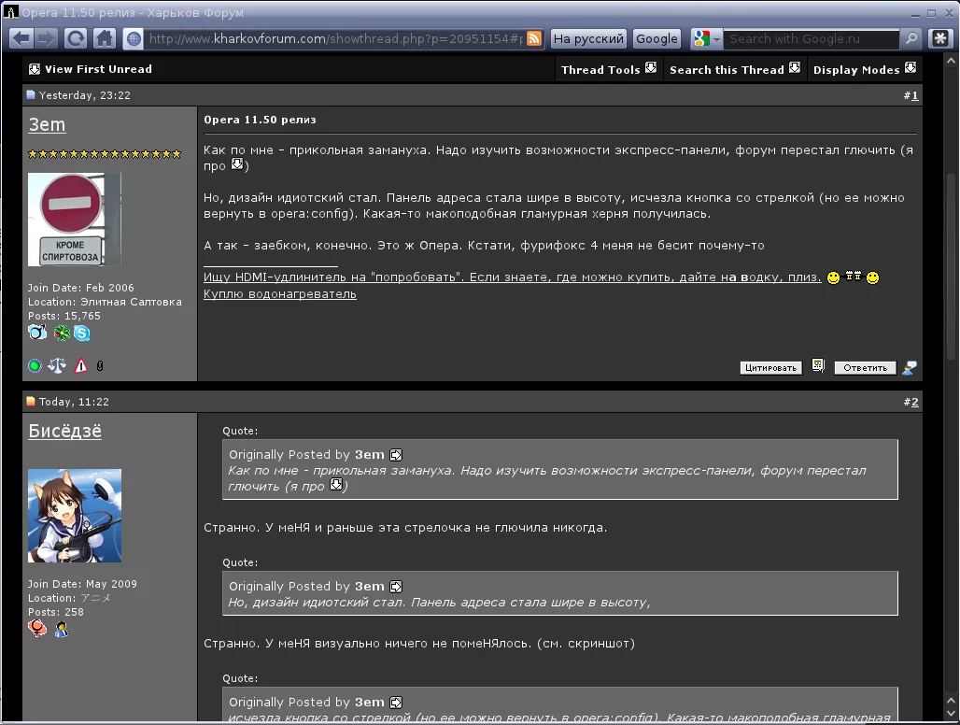Screen dimensions: 960x725
Task: Click the reputation scales icon
Action: coord(57,365)
